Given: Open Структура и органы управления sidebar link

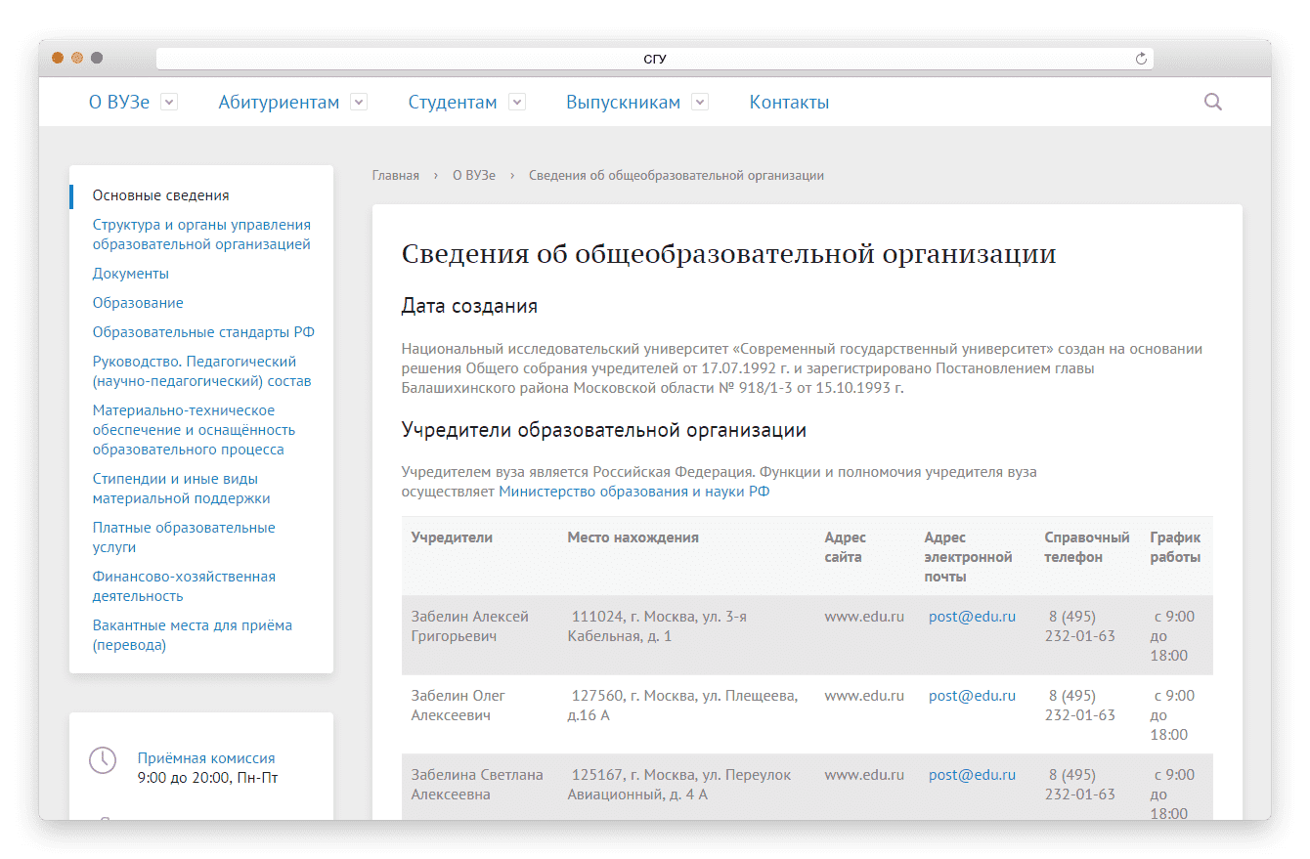Looking at the screenshot, I should pyautogui.click(x=202, y=235).
